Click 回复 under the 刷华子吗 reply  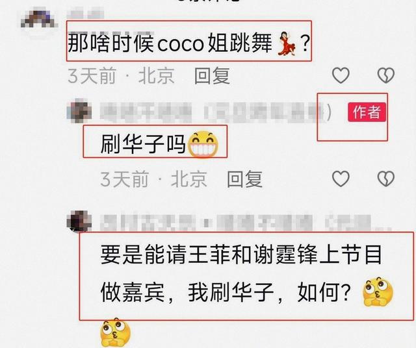point(244,179)
